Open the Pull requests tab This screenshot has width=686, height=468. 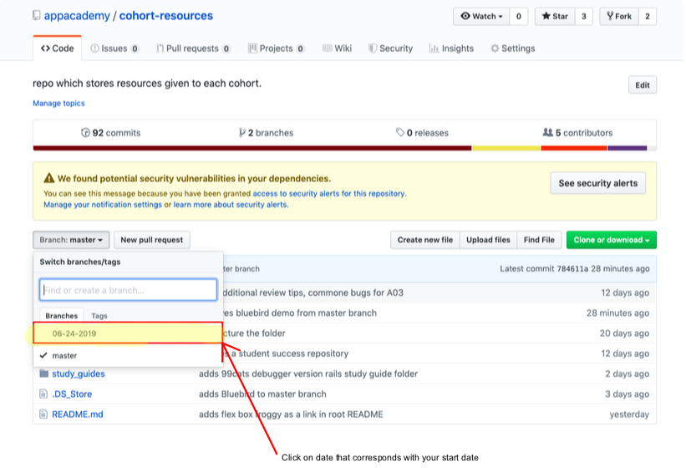(x=193, y=48)
